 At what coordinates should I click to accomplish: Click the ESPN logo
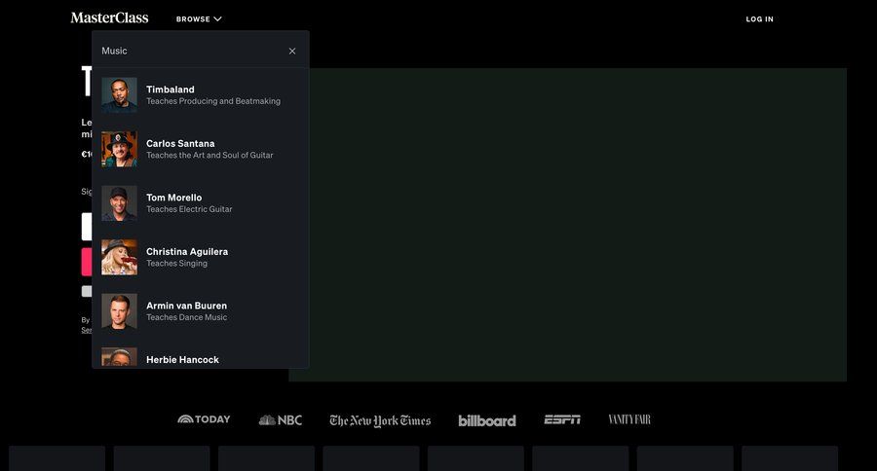pyautogui.click(x=562, y=419)
